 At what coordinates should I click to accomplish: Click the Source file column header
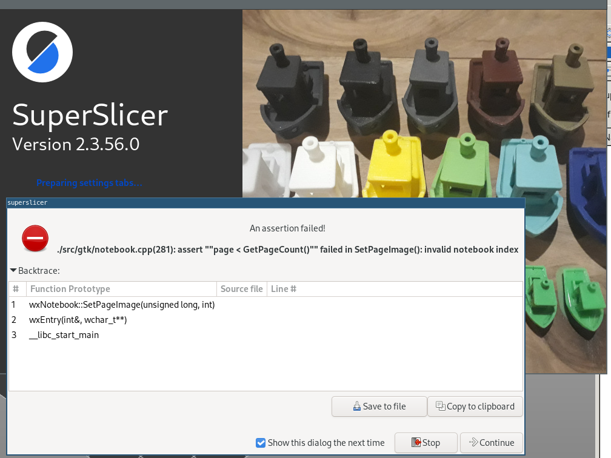click(x=242, y=289)
